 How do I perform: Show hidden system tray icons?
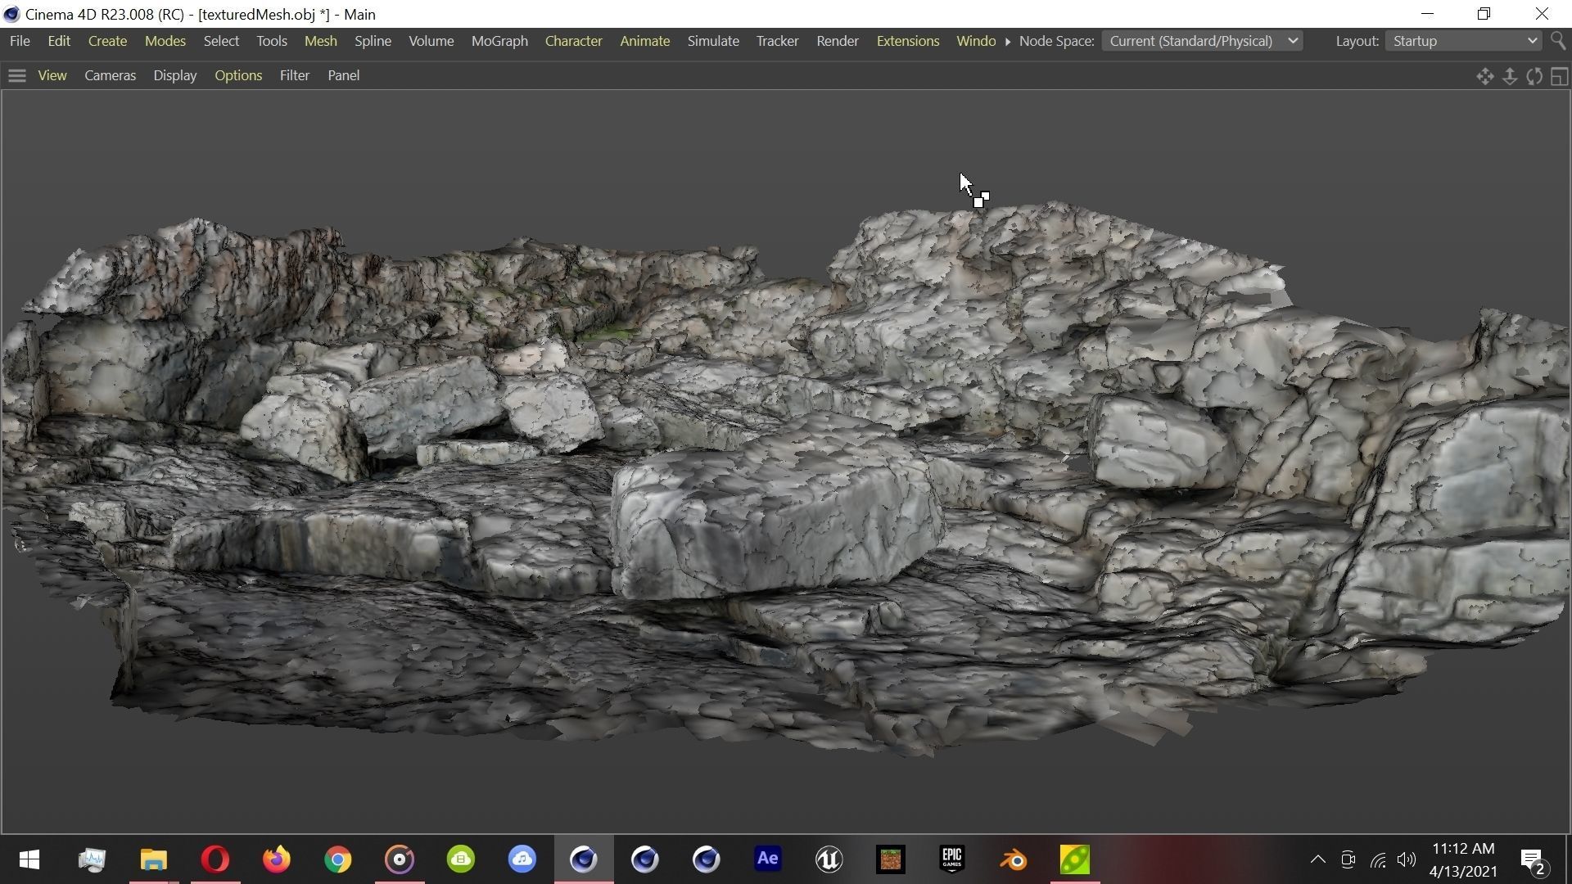click(1317, 859)
